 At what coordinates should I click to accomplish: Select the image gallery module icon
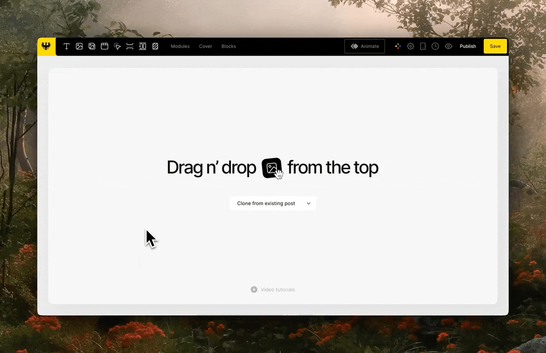point(92,46)
